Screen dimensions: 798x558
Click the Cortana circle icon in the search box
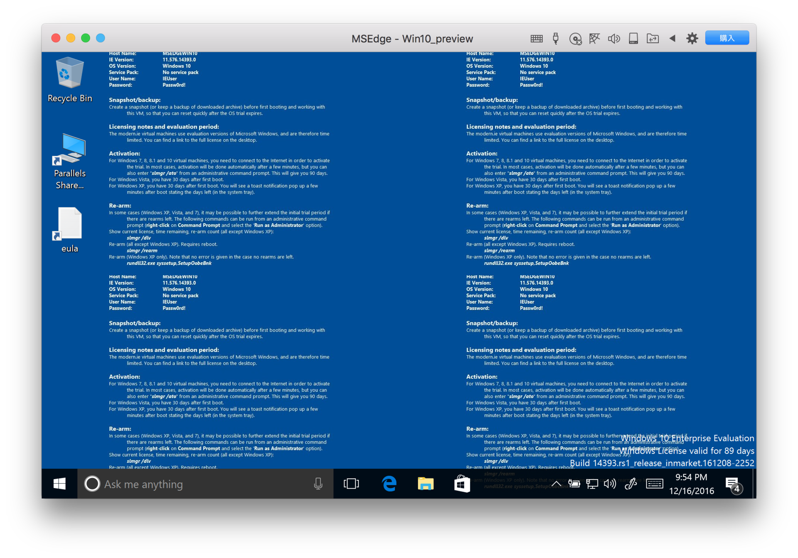[x=92, y=484]
